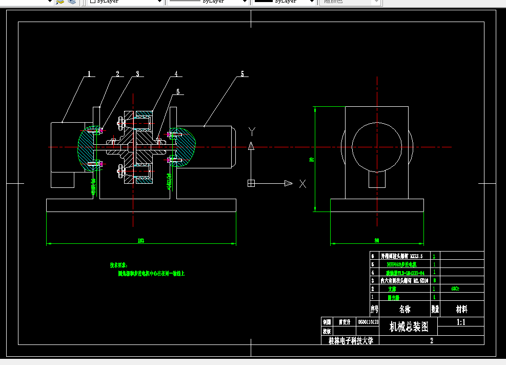This screenshot has width=506, height=365.
Task: Click callout number 2 above the assembly
Action: [117, 74]
